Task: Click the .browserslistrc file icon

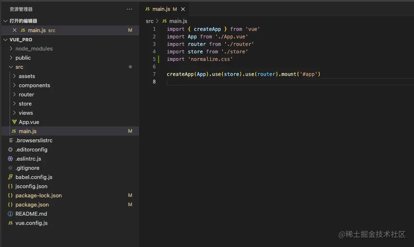Action: pyautogui.click(x=11, y=140)
